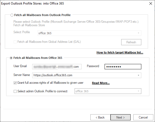Go back with the Back button

[100, 117]
